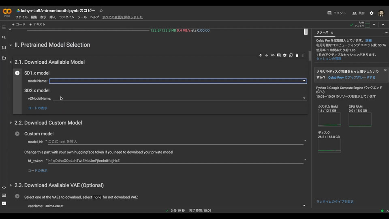
Task: Open the table of contents sidebar icon
Action: [x=4, y=27]
